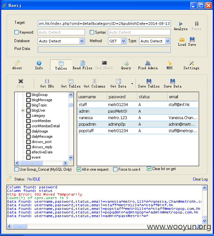
Task: Click Get Tables in the toolbar
Action: pos(71,83)
